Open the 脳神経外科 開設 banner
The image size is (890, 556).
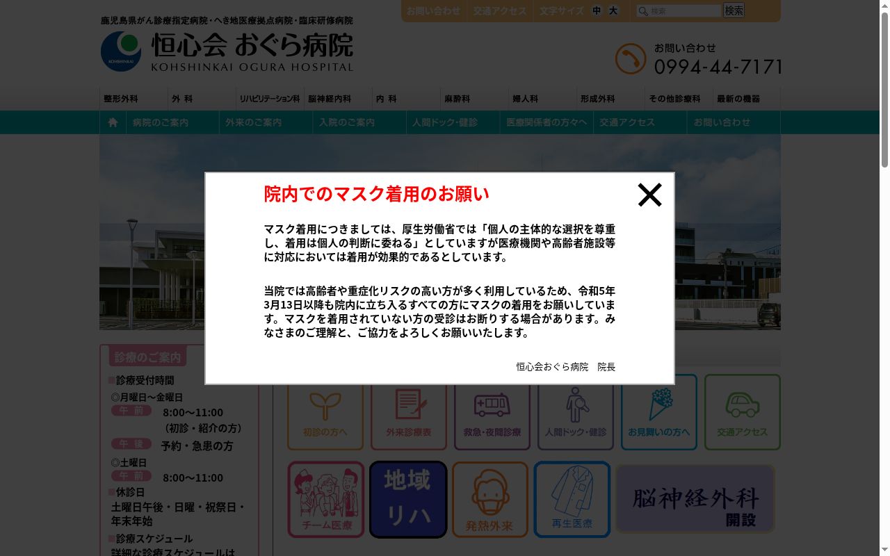coord(695,499)
